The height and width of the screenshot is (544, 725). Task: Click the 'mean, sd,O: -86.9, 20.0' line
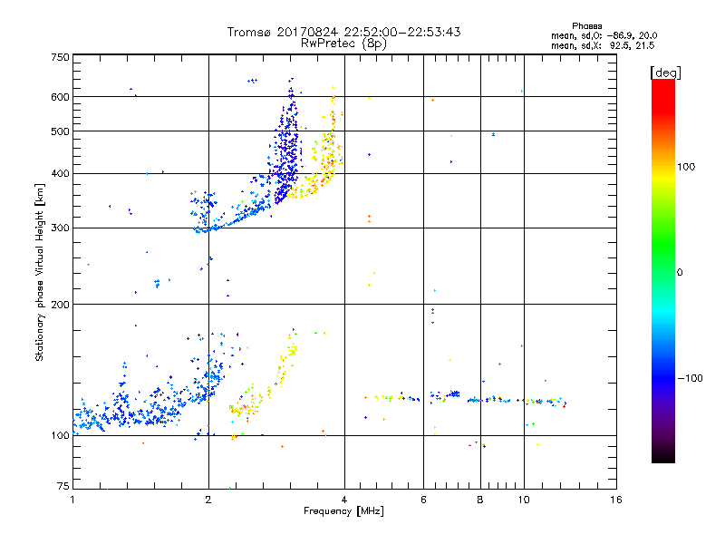(x=604, y=35)
